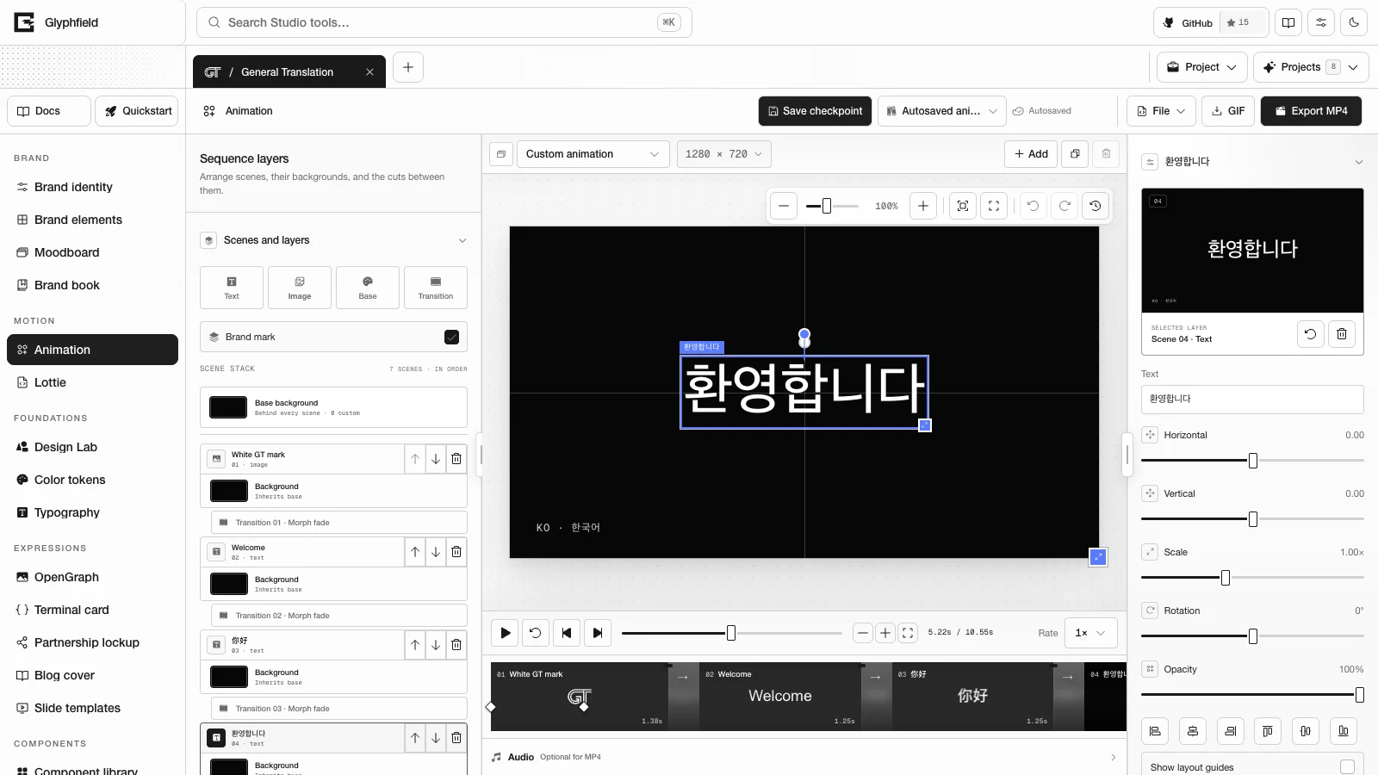
Task: Skip to next scene icon
Action: (598, 633)
